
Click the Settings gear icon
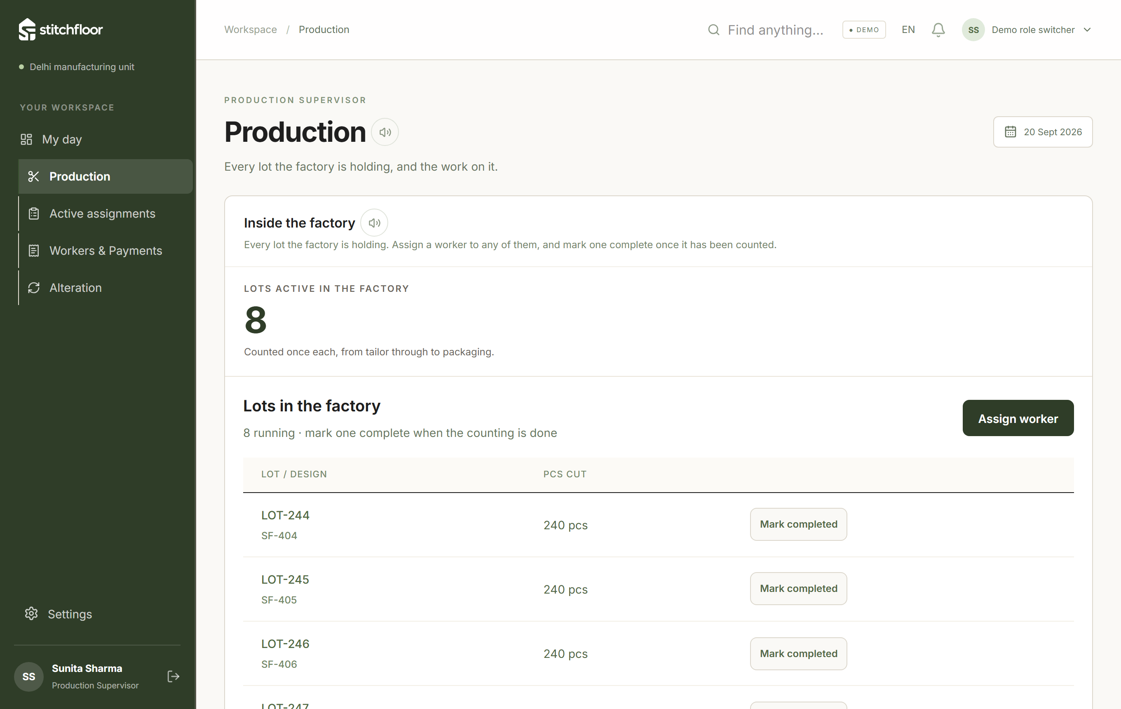coord(31,613)
